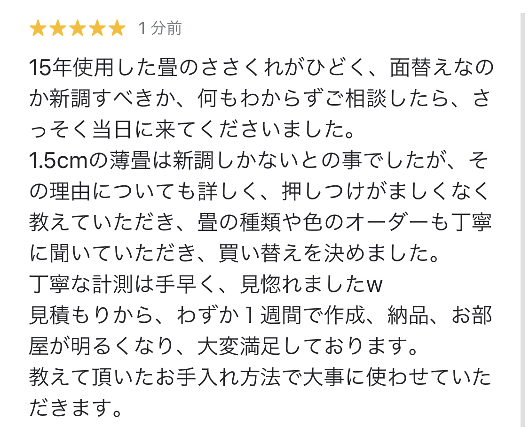
Task: Click the fifth rating star
Action: (117, 28)
